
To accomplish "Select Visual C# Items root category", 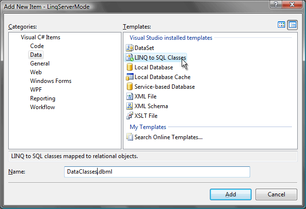I will (41, 37).
